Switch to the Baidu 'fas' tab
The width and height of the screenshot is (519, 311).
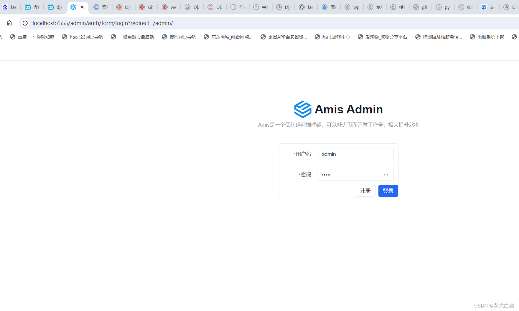point(10,7)
